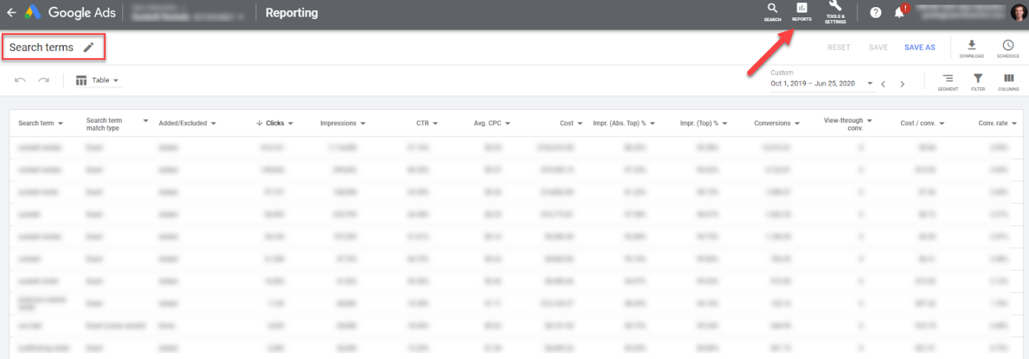Edit report name with pencil icon
1029x359 pixels.
pyautogui.click(x=89, y=47)
